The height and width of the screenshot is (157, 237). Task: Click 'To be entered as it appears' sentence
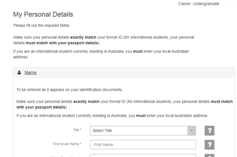70,90
